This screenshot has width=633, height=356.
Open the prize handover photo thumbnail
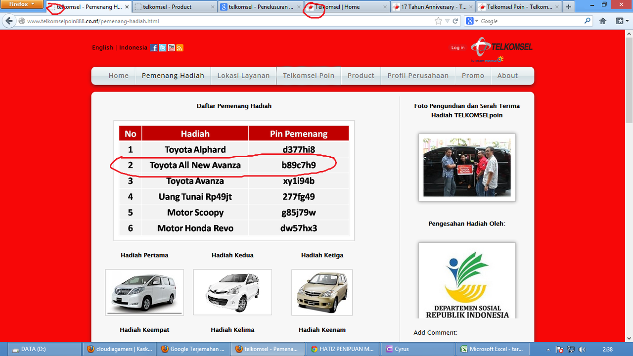pyautogui.click(x=467, y=167)
